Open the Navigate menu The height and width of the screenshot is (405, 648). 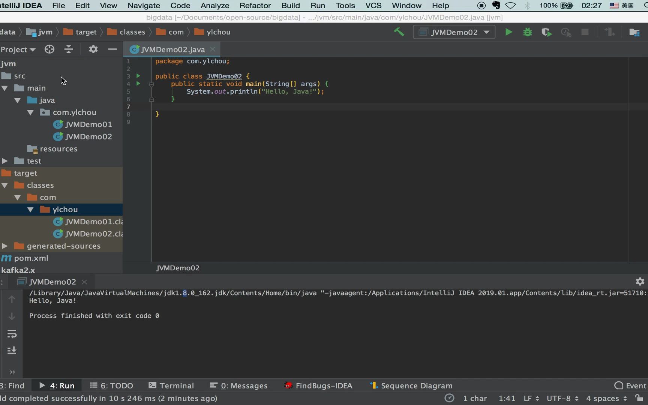(144, 6)
